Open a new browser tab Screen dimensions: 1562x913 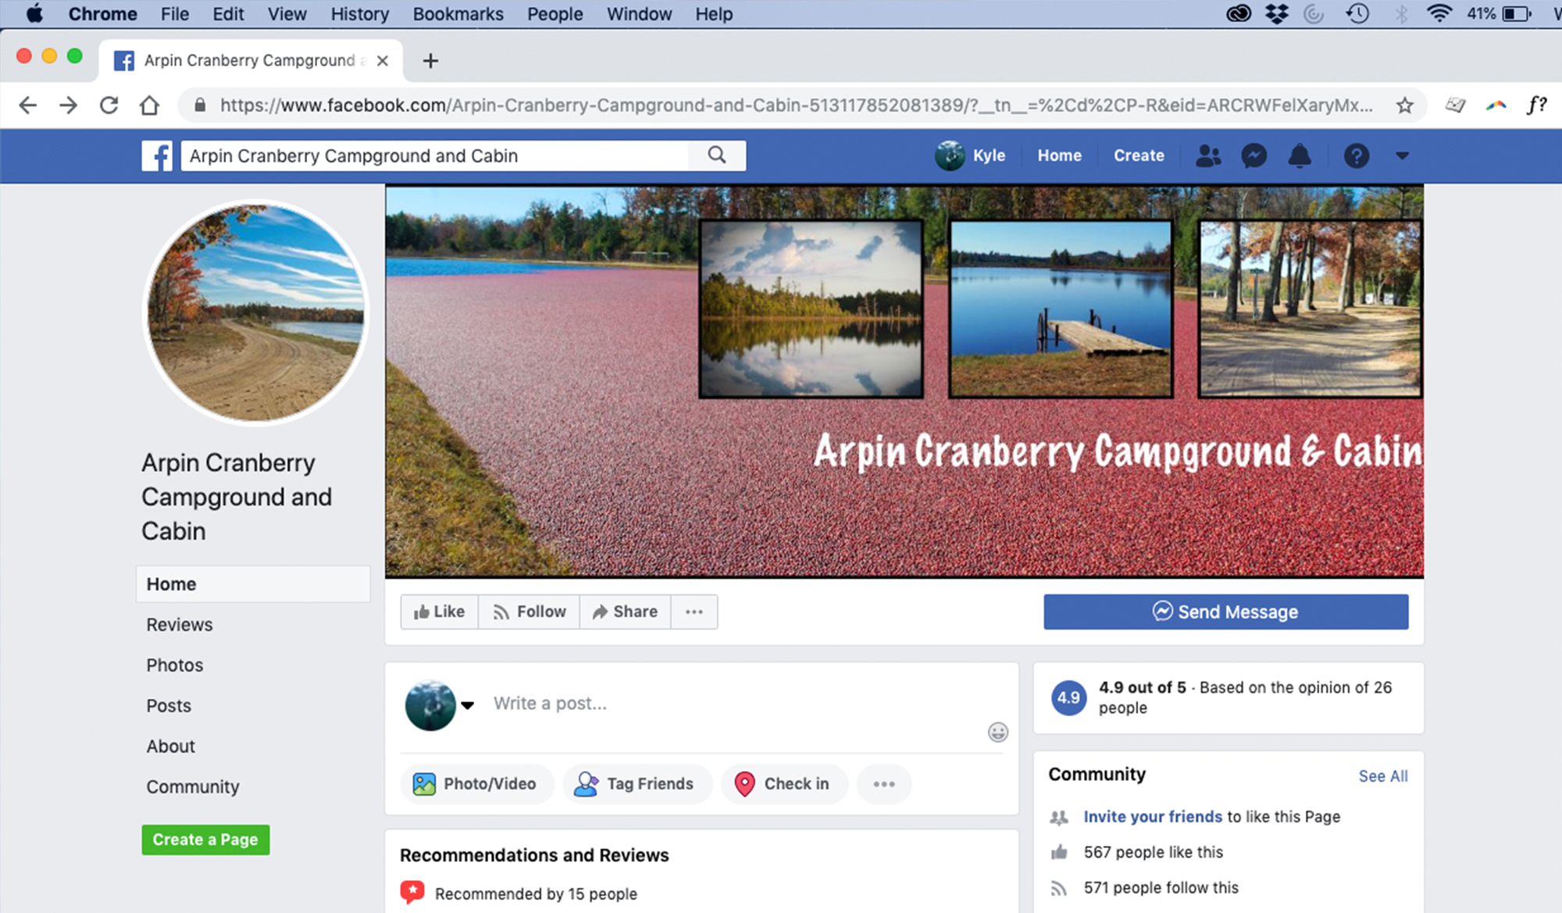tap(430, 60)
